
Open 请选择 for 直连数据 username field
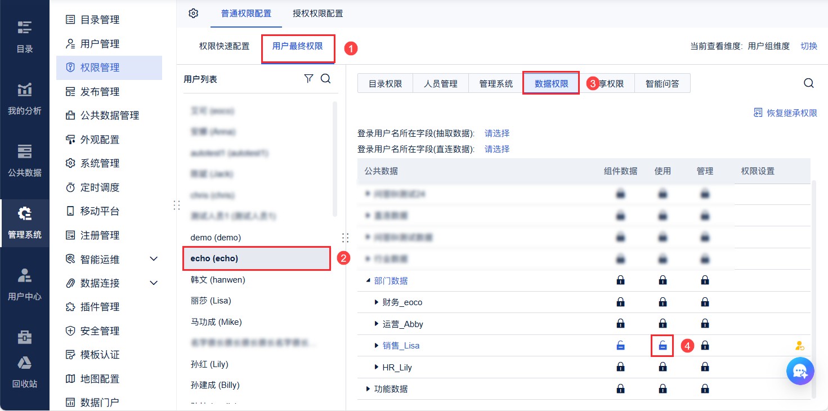[497, 149]
